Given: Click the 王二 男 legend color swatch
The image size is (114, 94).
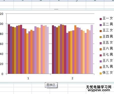Looking at the screenshot, I should coord(101,25).
